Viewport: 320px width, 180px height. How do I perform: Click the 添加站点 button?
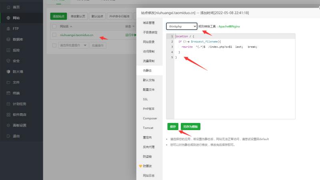coord(58,16)
